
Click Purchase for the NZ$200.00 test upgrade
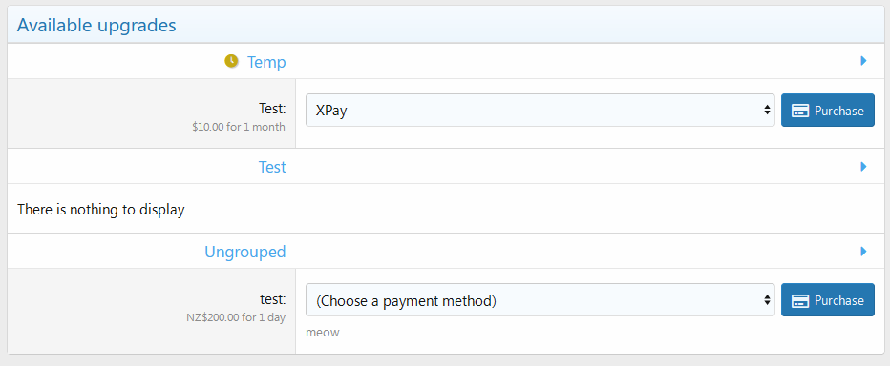click(828, 299)
